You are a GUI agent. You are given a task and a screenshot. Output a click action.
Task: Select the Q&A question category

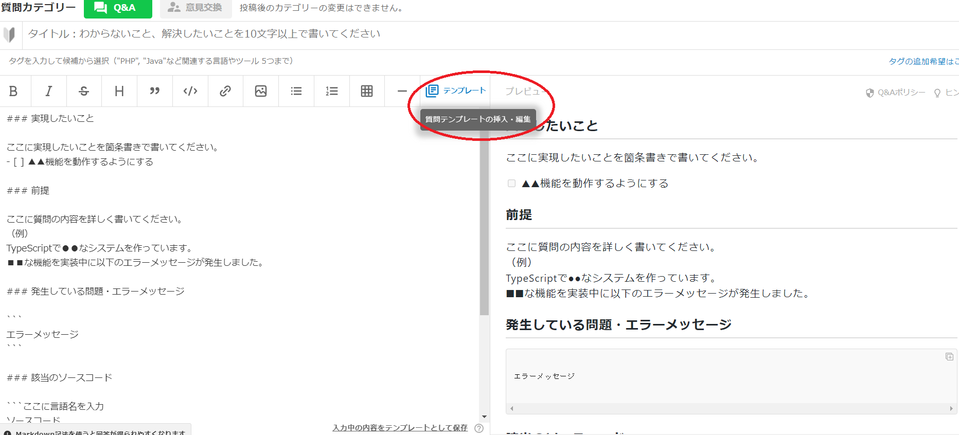[118, 8]
